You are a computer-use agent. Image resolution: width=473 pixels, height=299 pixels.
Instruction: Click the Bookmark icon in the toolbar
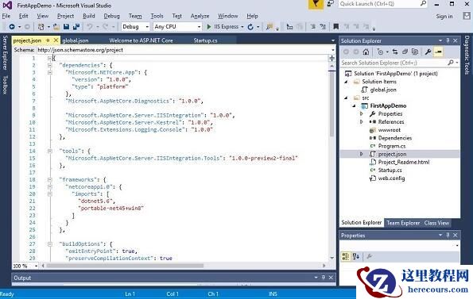click(x=335, y=27)
